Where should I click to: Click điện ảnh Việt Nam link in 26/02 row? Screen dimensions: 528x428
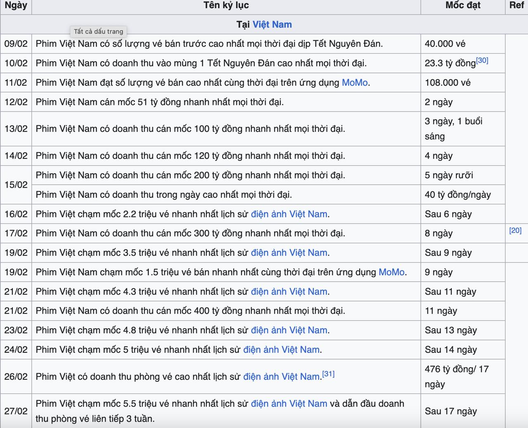[x=281, y=376]
